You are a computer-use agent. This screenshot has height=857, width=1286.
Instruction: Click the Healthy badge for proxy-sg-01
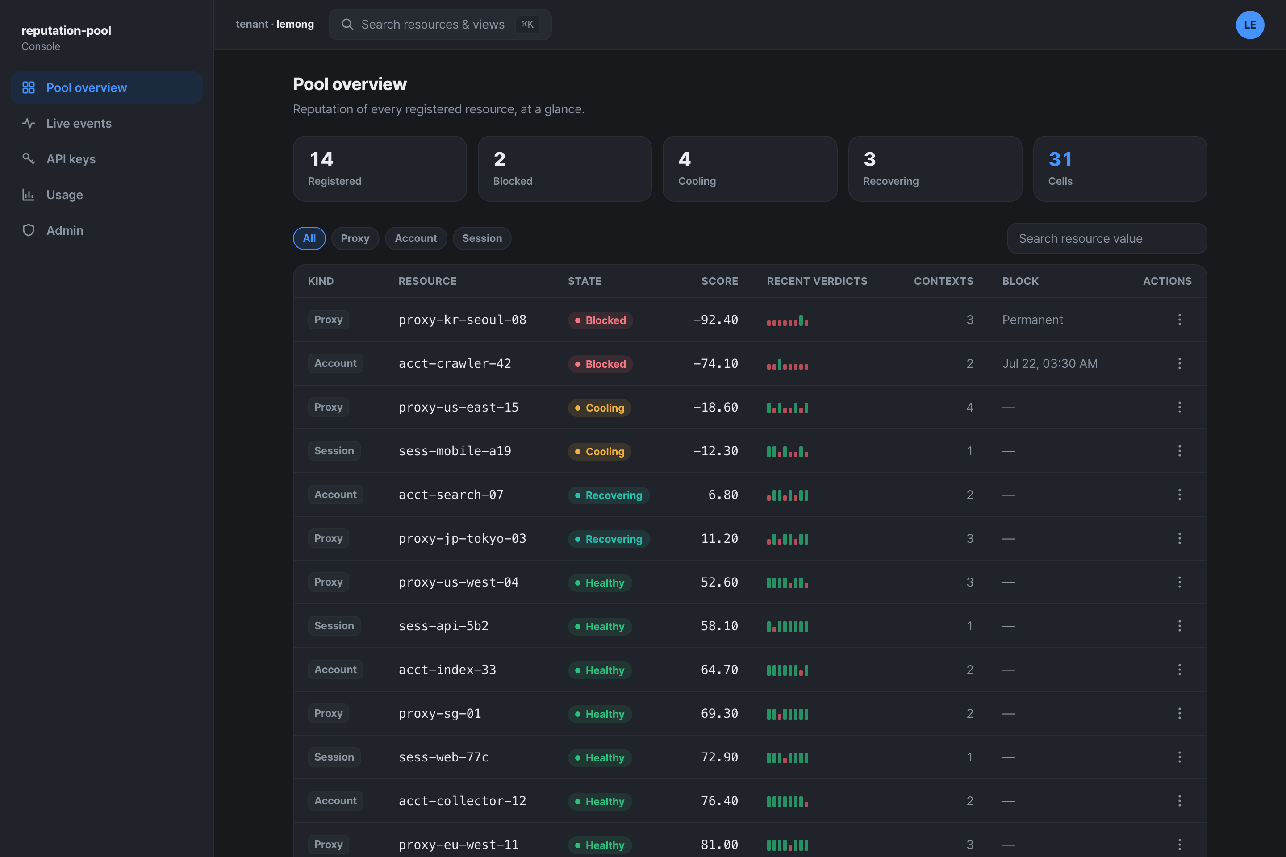[599, 714]
